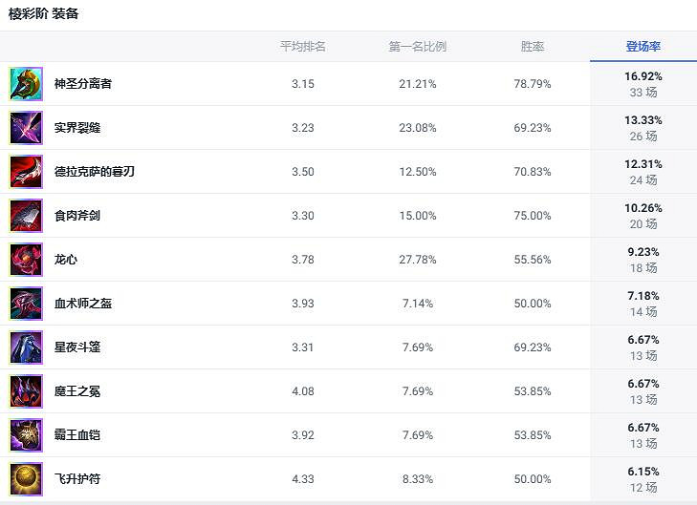Viewport: 697px width, 505px height.
Task: Click the 实界裂缝 item icon
Action: (26, 128)
